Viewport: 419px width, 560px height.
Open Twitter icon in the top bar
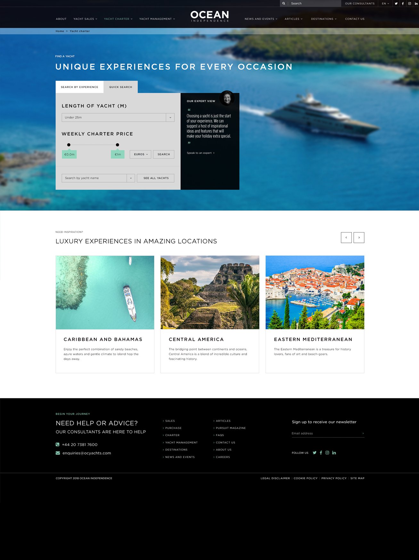pyautogui.click(x=396, y=4)
